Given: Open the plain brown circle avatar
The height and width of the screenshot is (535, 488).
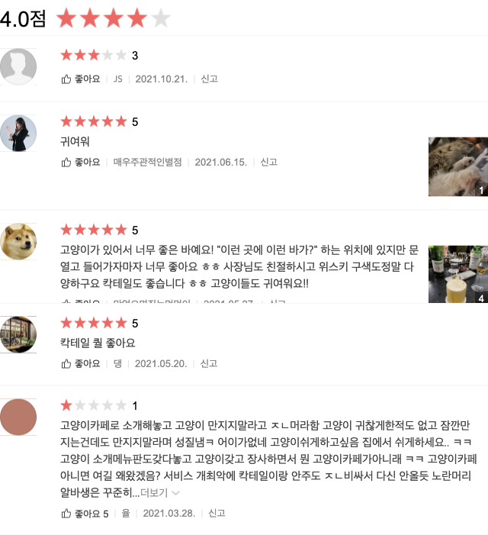Looking at the screenshot, I should (x=18, y=417).
